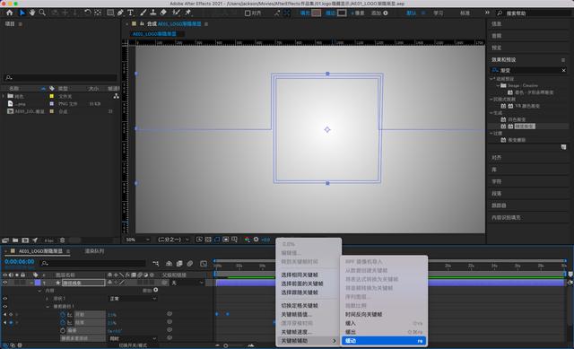Click the composition mini-flowchart icon in timeline
Screen dimensions: 574x349
(156, 263)
